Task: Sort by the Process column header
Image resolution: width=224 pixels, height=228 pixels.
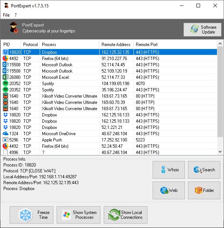Action: [x=70, y=44]
